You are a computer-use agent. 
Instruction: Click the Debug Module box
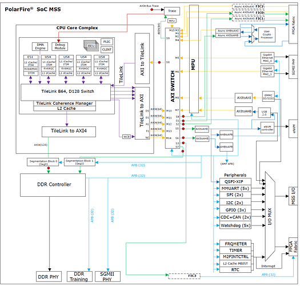pos(59,46)
